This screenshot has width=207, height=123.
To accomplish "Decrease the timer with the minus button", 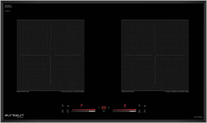I will point(99,107).
